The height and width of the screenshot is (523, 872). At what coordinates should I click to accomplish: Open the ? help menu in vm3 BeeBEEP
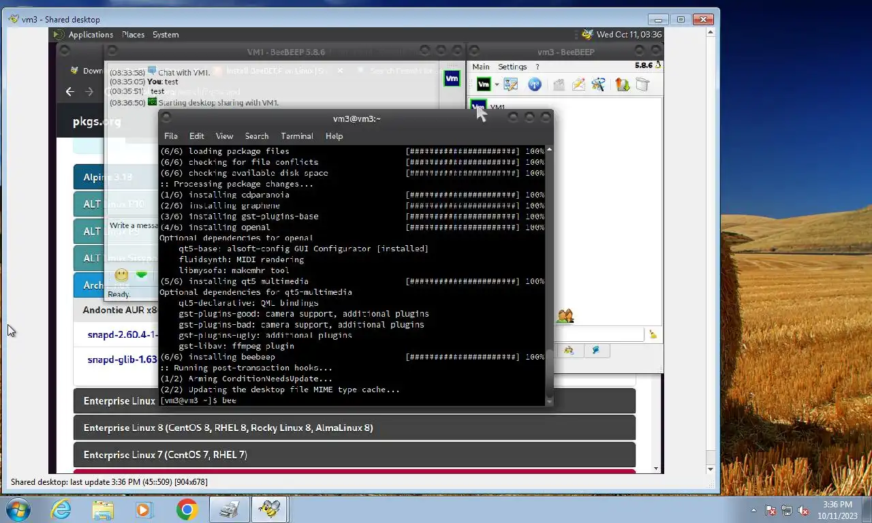pyautogui.click(x=537, y=67)
